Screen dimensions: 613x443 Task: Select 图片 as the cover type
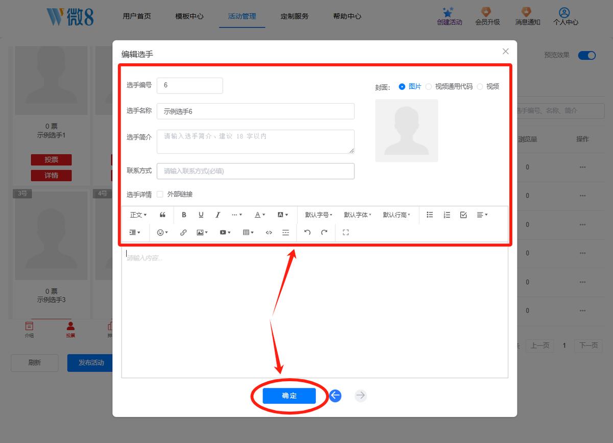tap(410, 87)
